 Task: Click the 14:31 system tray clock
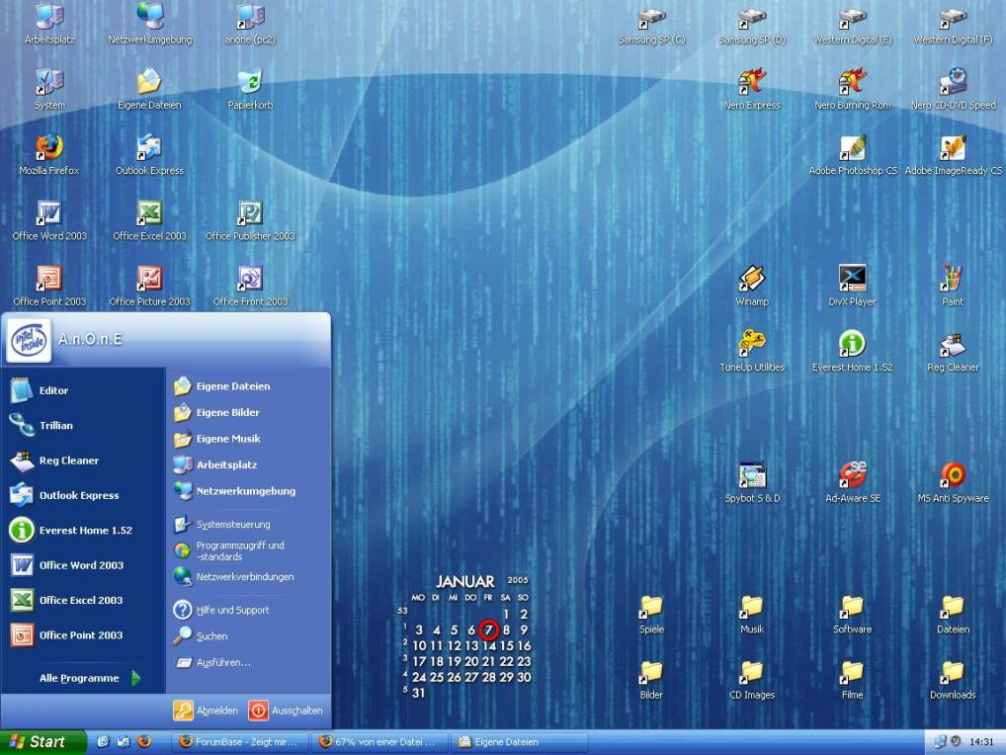click(x=981, y=741)
